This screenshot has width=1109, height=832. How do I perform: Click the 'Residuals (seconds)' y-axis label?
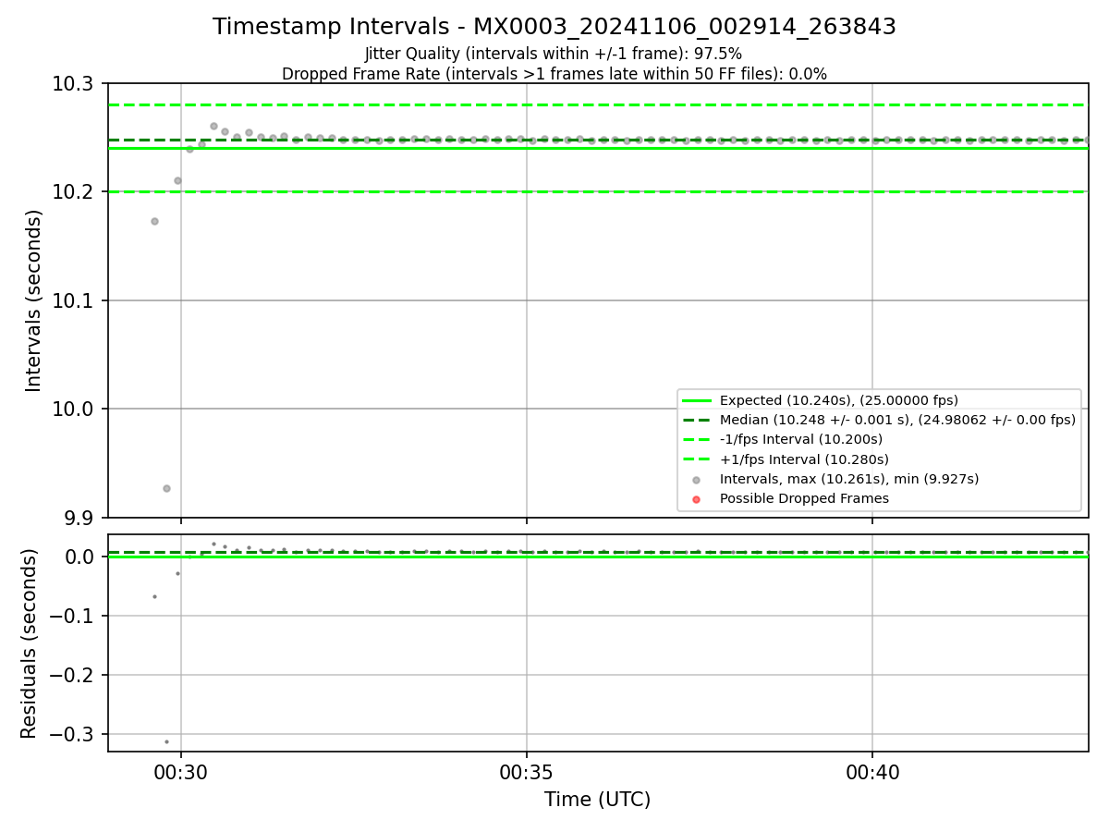(x=30, y=643)
